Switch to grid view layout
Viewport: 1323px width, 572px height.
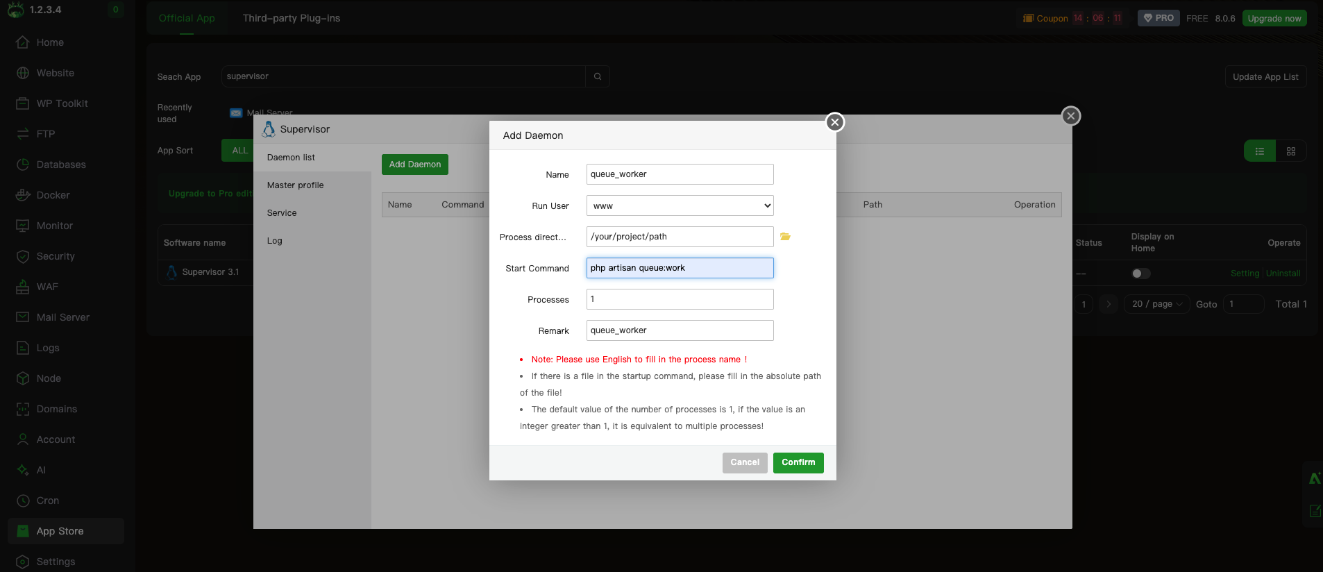click(x=1291, y=151)
